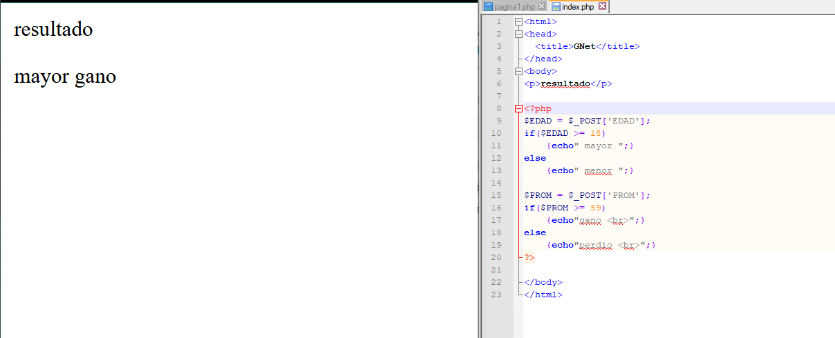Image resolution: width=835 pixels, height=338 pixels.
Task: Click the echo " mayor " line
Action: [x=590, y=146]
